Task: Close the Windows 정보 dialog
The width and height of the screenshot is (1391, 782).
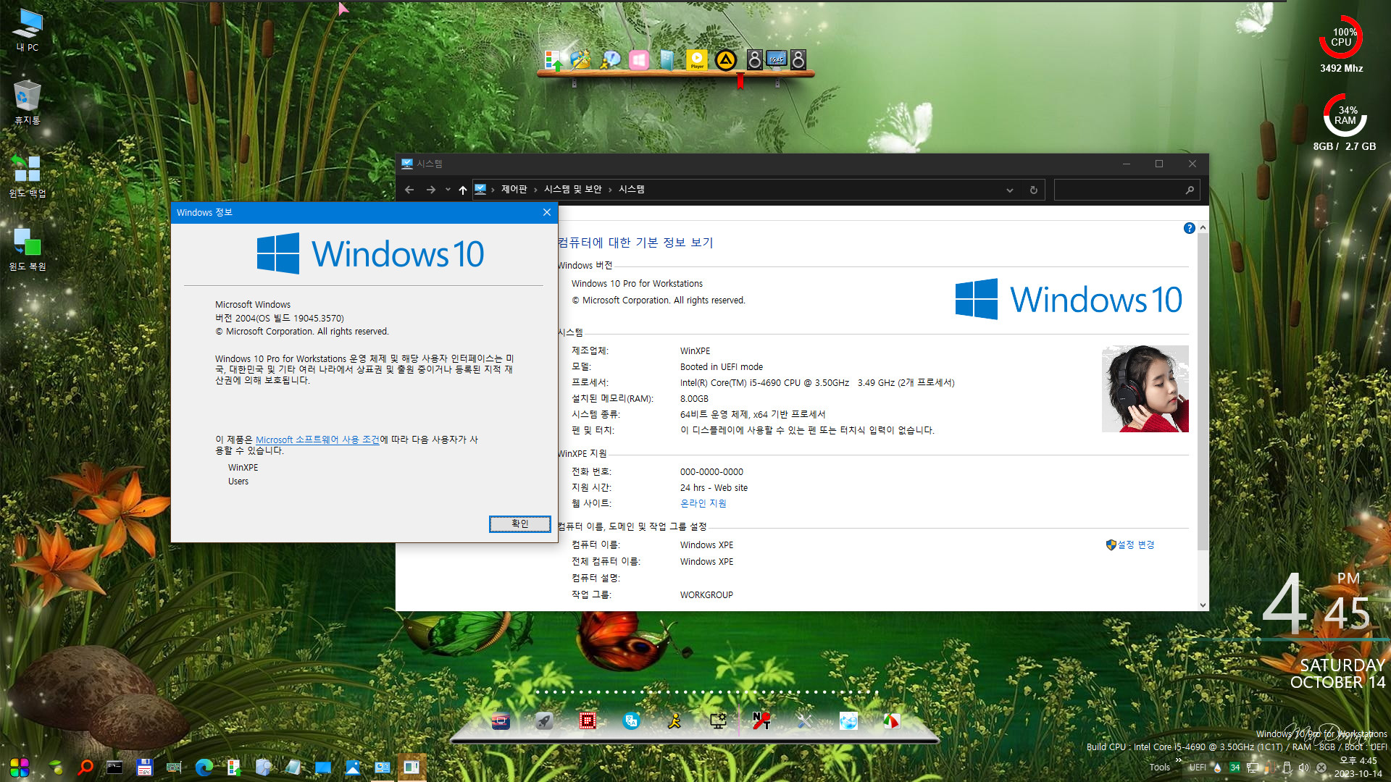Action: coord(547,212)
